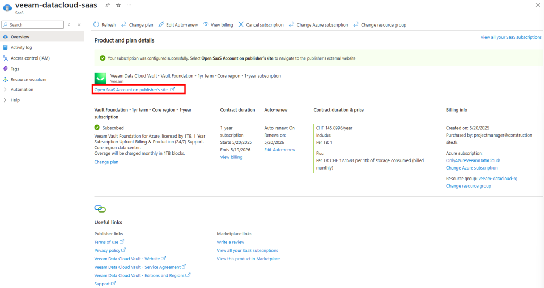Click the Veeam green product logo
This screenshot has height=288, width=544.
pyautogui.click(x=100, y=79)
